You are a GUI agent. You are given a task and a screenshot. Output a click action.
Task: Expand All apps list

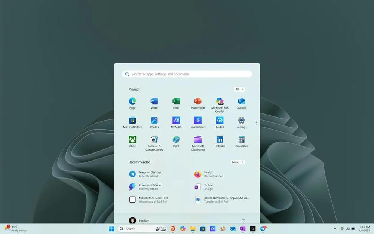[239, 89]
